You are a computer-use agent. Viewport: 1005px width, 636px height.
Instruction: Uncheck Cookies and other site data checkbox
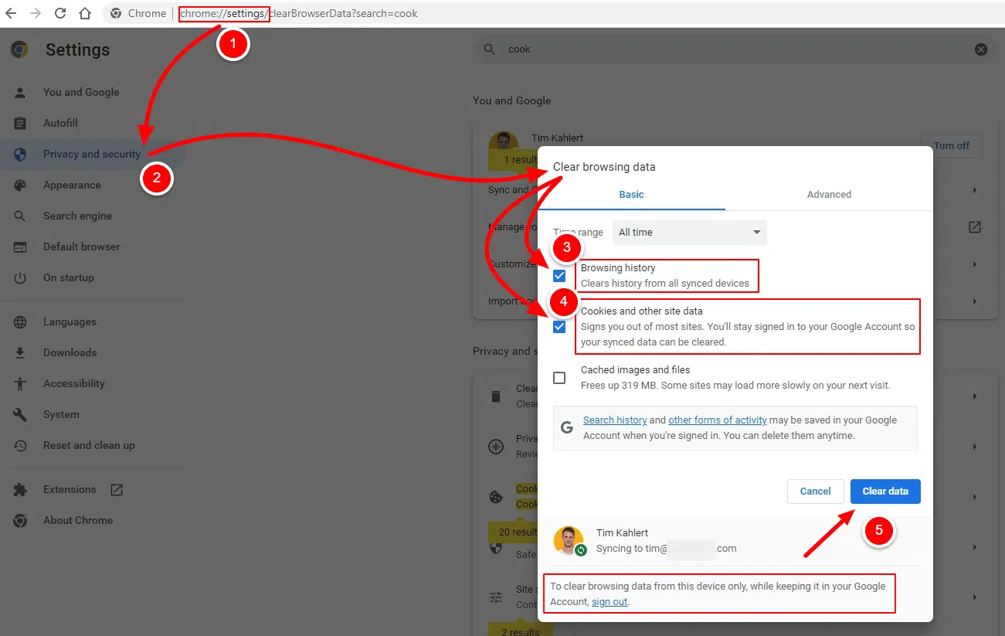559,327
